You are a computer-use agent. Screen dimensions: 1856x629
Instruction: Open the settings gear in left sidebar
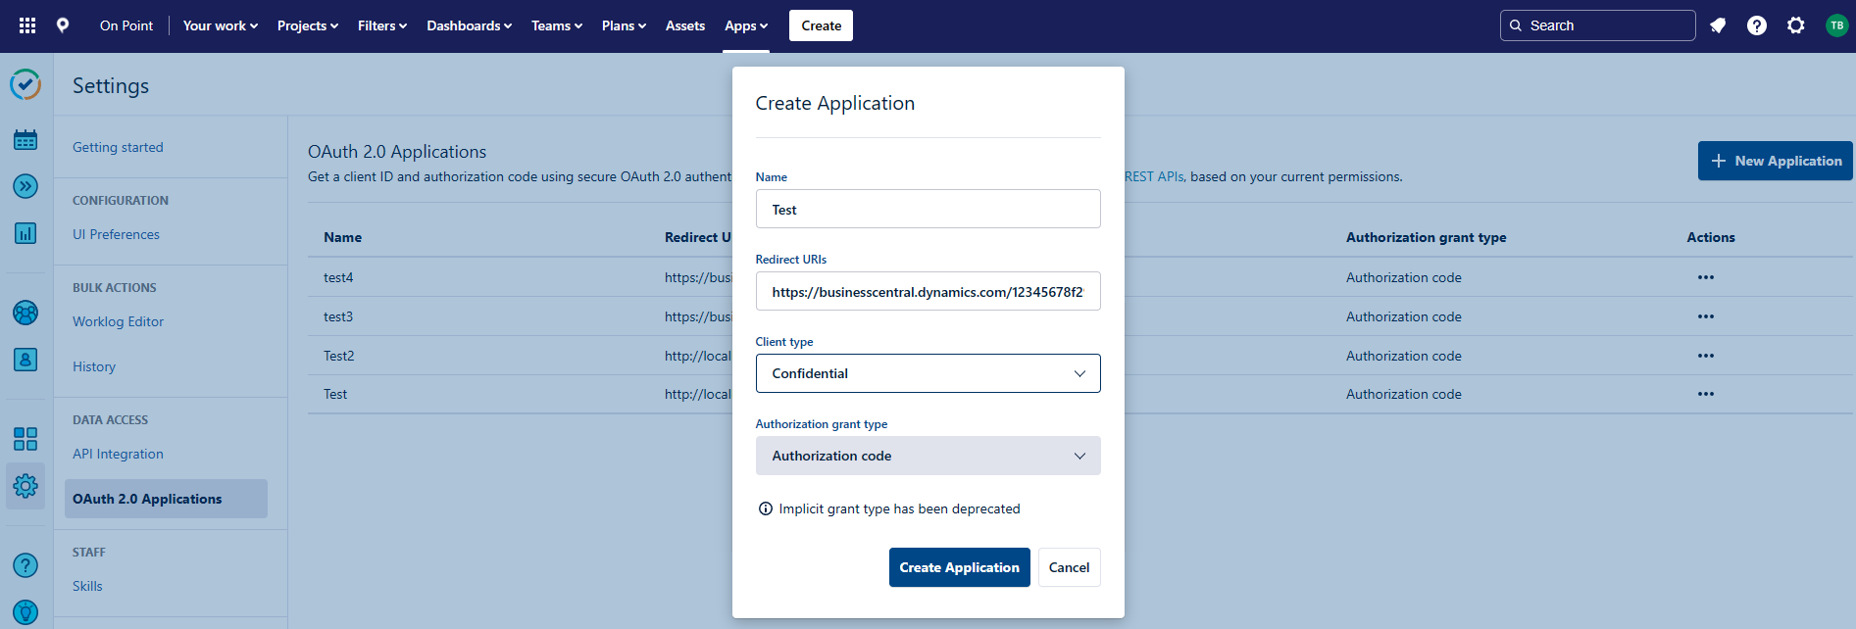pos(25,486)
